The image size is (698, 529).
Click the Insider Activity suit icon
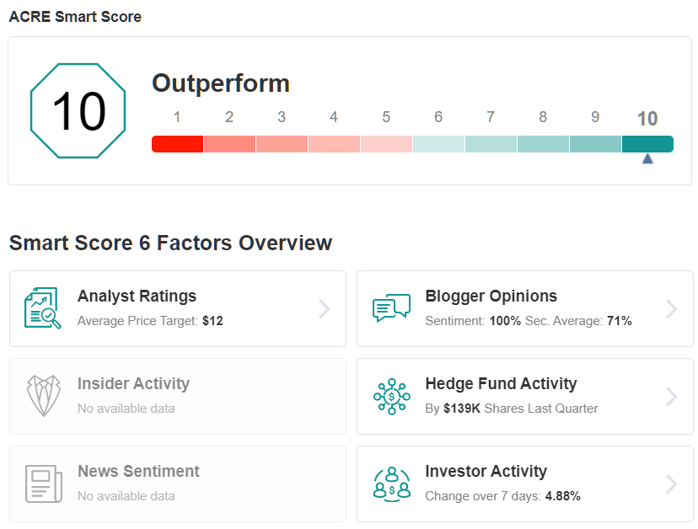point(43,396)
